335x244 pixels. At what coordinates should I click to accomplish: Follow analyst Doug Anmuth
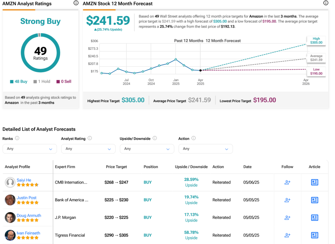click(x=287, y=218)
